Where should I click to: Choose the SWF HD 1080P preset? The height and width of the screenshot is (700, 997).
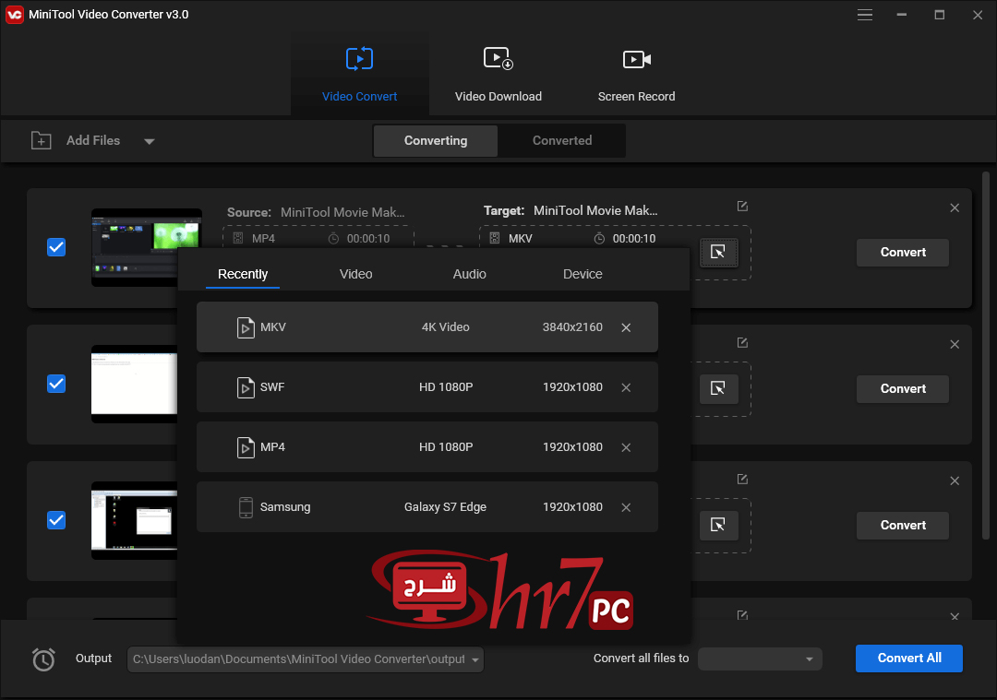click(427, 386)
